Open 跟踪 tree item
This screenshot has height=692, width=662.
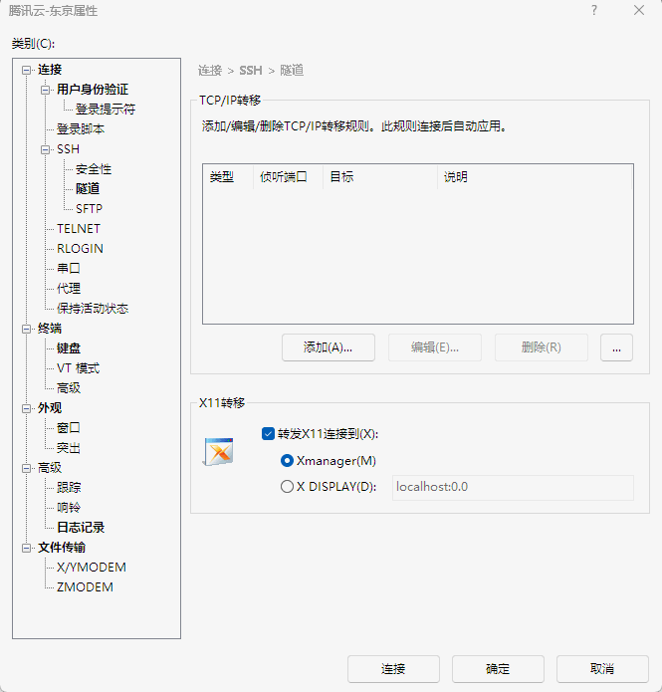click(69, 488)
